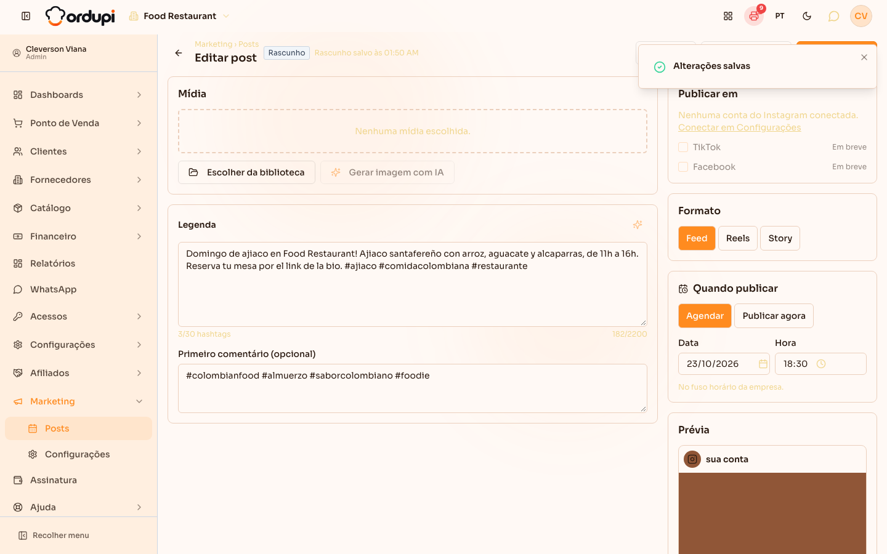887x554 pixels.
Task: Switch to dark mode moon icon
Action: 807,16
